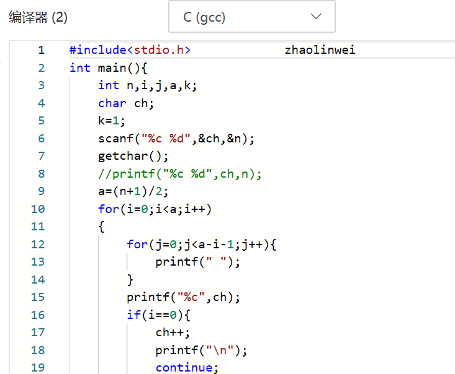Click the 'continue;' statement

click(187, 368)
